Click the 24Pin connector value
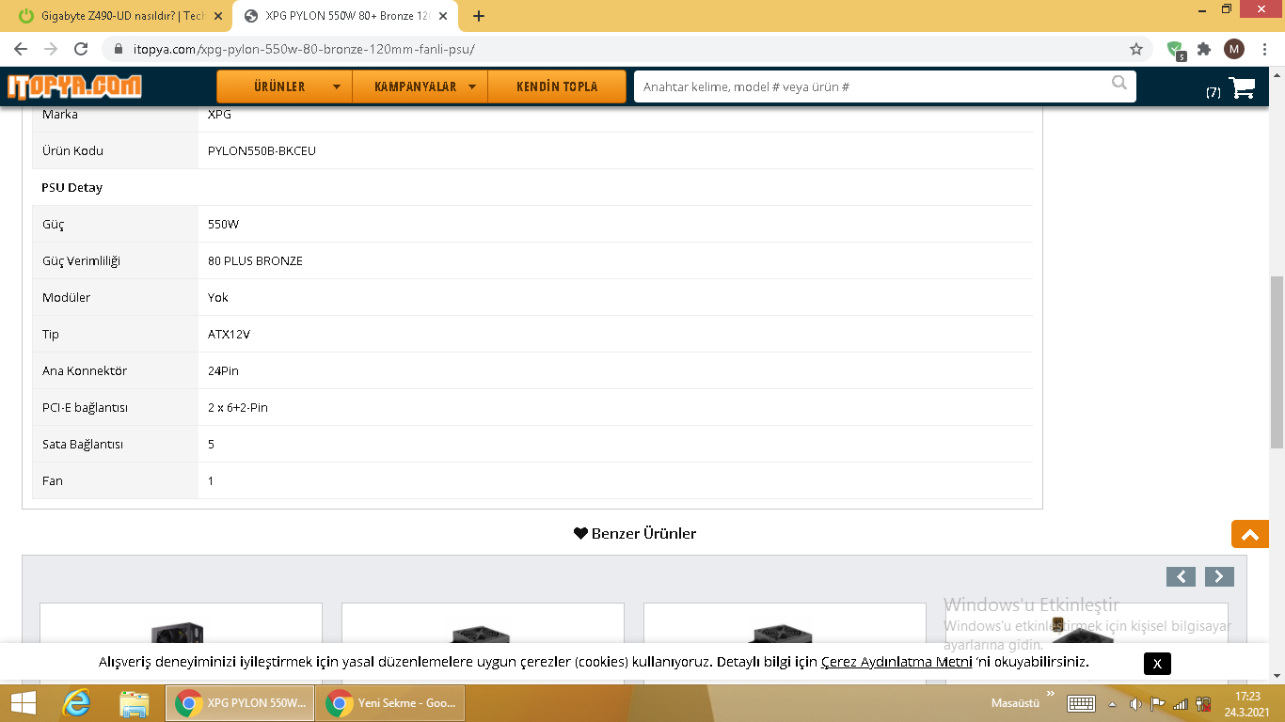This screenshot has height=722, width=1285. (x=223, y=370)
